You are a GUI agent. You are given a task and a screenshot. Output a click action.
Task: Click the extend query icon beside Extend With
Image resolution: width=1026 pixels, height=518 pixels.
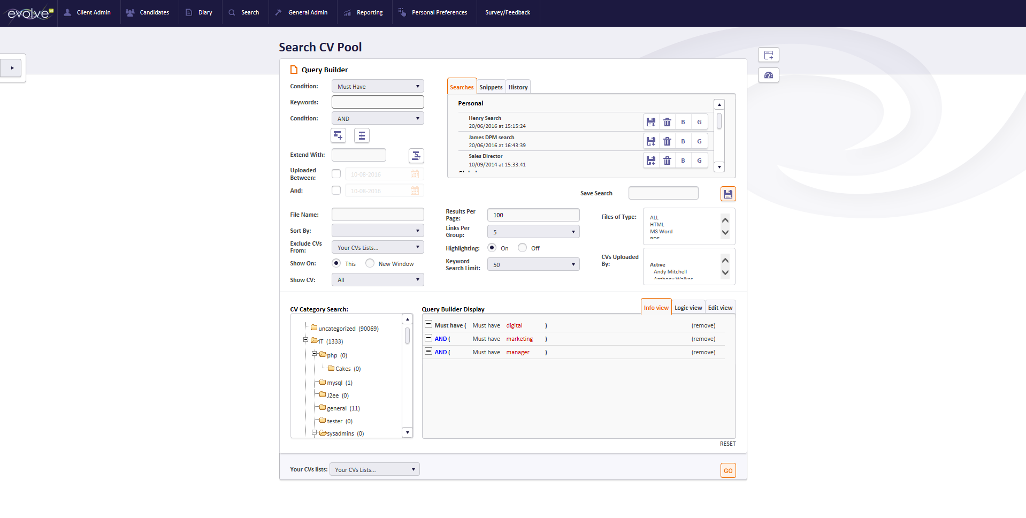(x=416, y=155)
